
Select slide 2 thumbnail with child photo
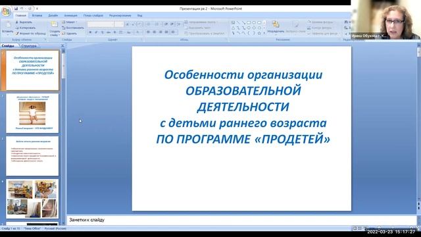tap(32, 113)
